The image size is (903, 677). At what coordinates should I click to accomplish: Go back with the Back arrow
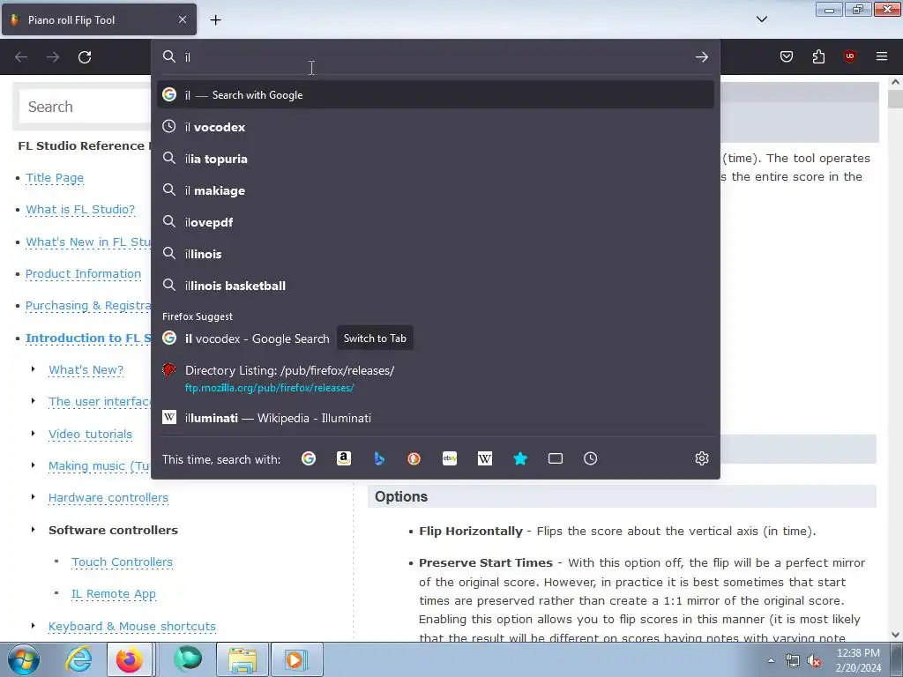[x=21, y=57]
